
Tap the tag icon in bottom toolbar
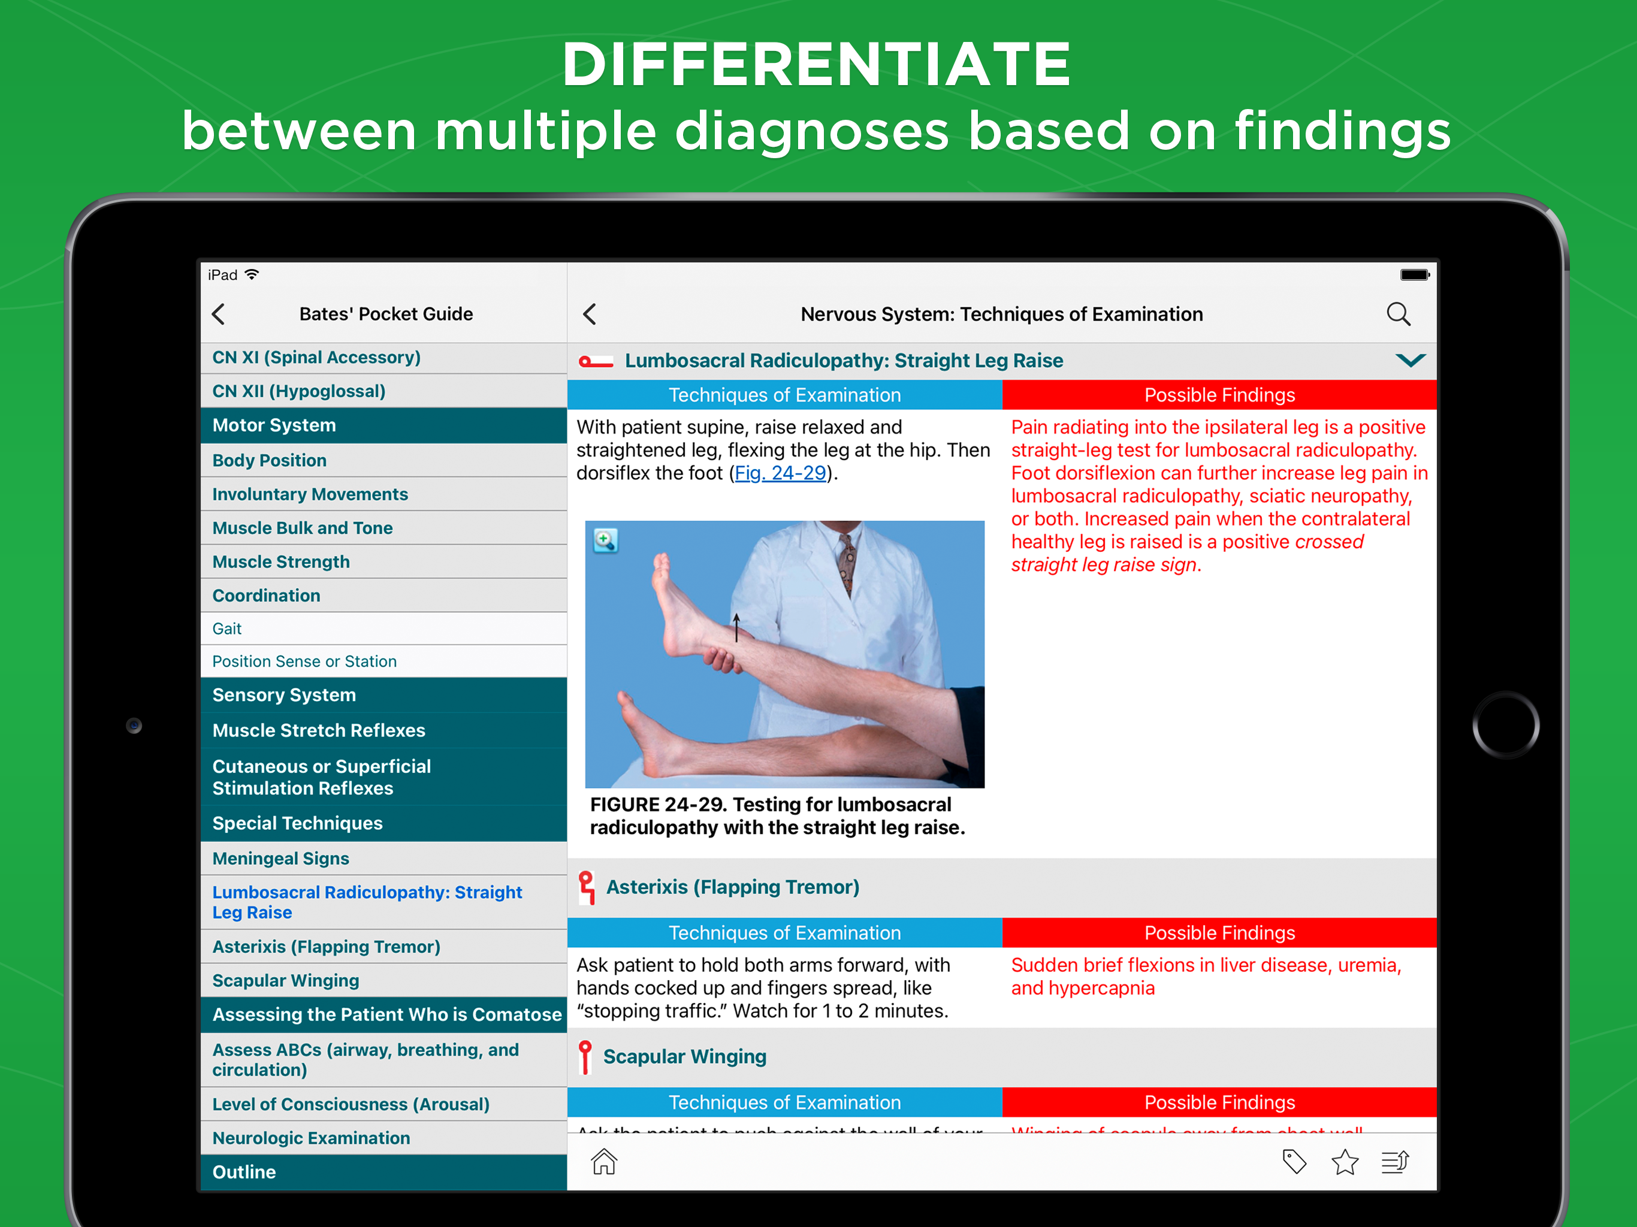(x=1294, y=1162)
